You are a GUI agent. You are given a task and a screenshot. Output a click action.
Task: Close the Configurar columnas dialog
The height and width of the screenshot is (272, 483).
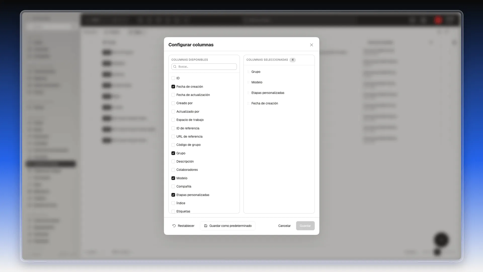(x=311, y=45)
